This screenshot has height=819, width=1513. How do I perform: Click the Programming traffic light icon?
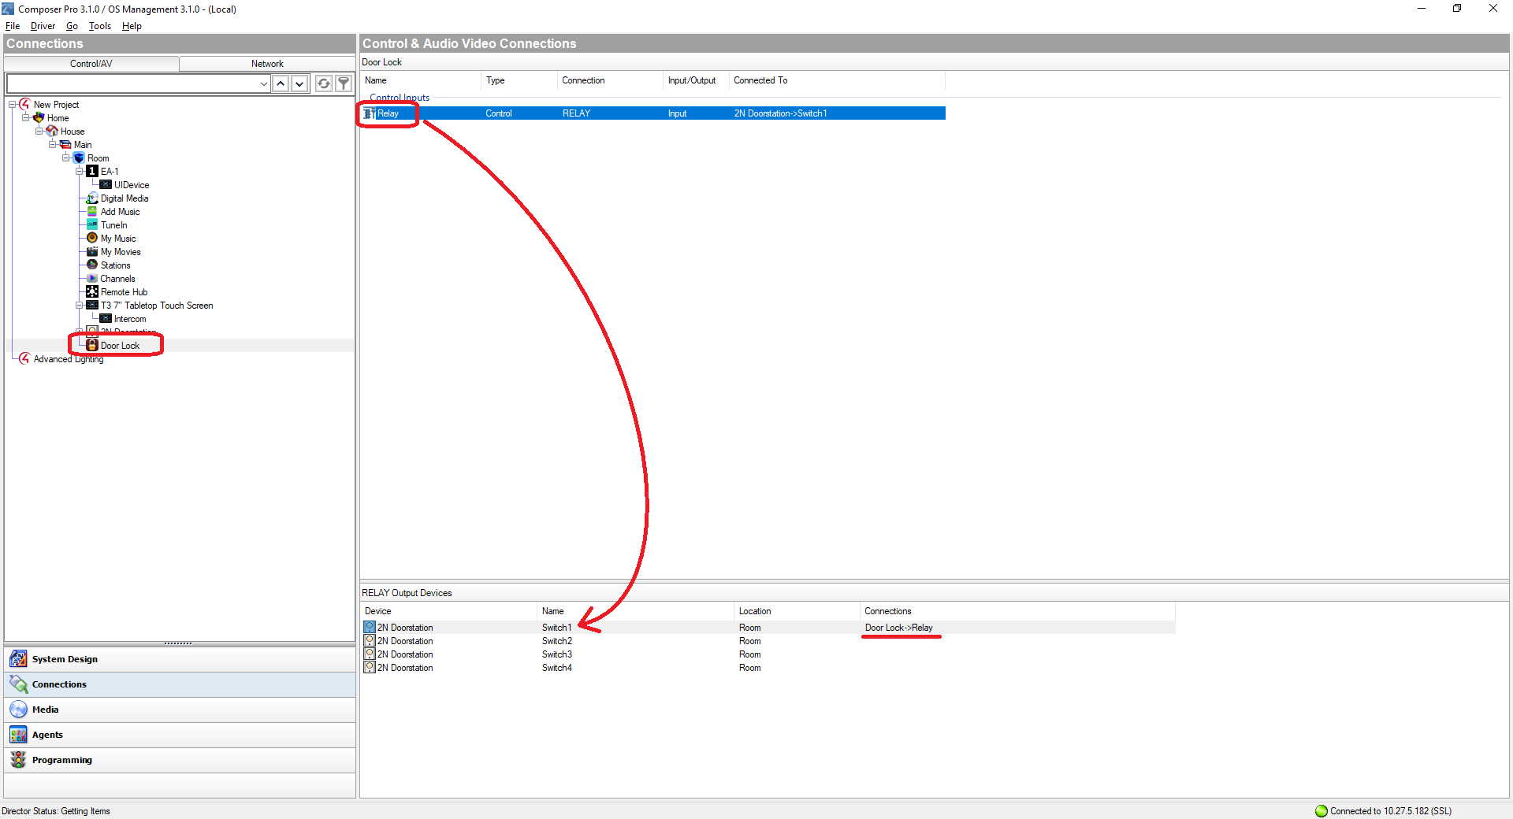coord(18,760)
